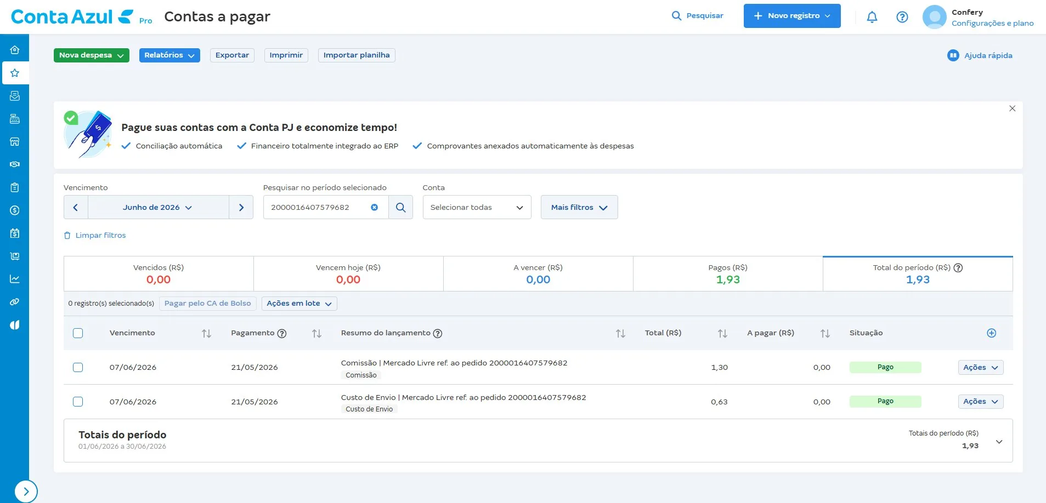Expand sidebar with round arrow button
1046x503 pixels.
coord(26,491)
